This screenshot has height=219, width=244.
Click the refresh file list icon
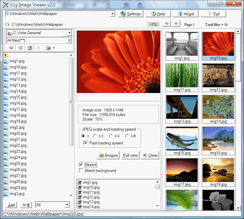point(20,48)
